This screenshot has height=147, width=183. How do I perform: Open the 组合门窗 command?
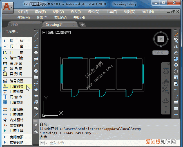click(x=17, y=58)
